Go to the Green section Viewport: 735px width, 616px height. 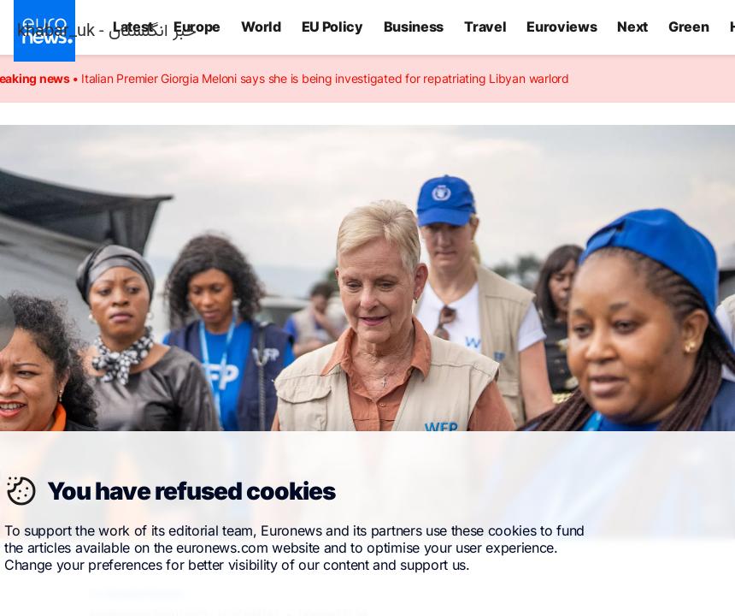pos(689,27)
